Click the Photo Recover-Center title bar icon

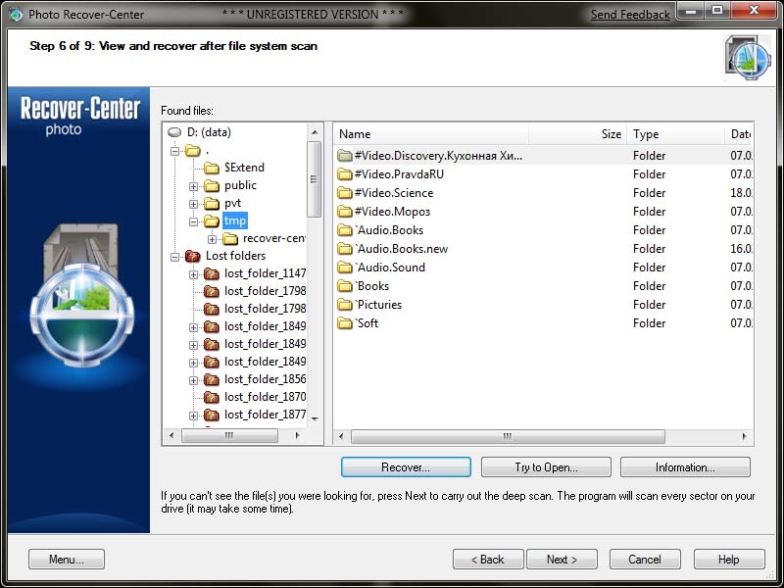(x=16, y=15)
